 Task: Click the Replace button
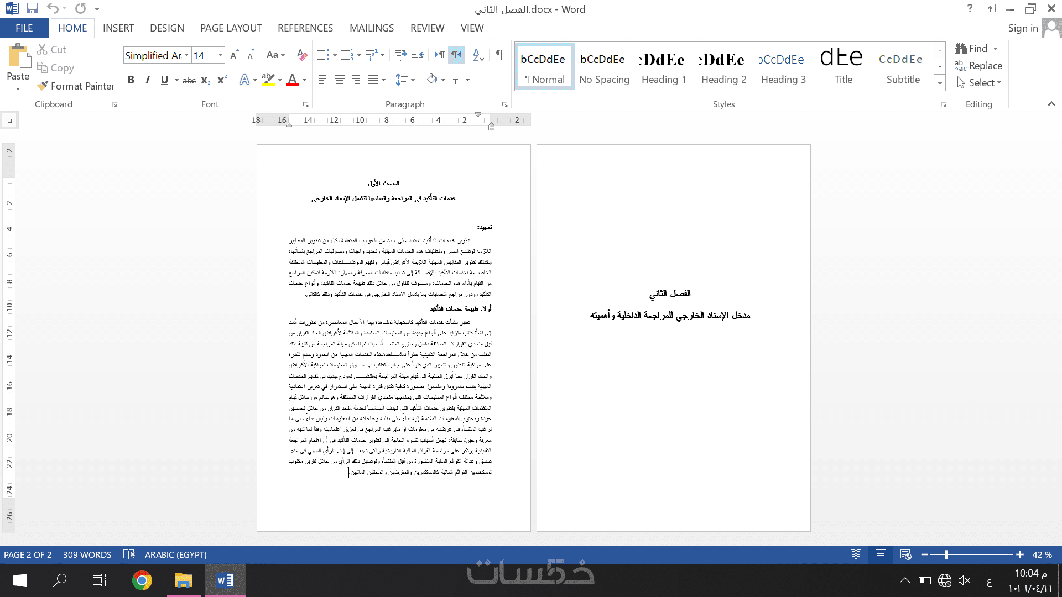[x=978, y=66]
